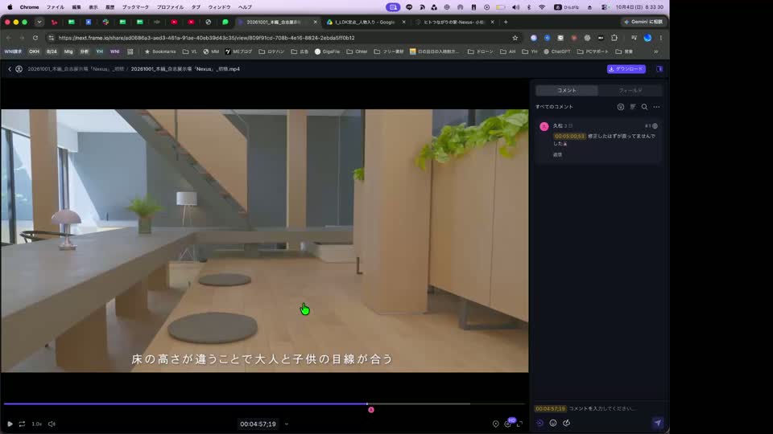Image resolution: width=773 pixels, height=434 pixels.
Task: Expand the timecode format dropdown arrow
Action: pos(287,424)
